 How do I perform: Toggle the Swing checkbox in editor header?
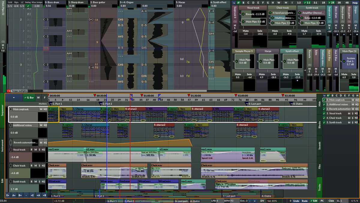(28, 6)
